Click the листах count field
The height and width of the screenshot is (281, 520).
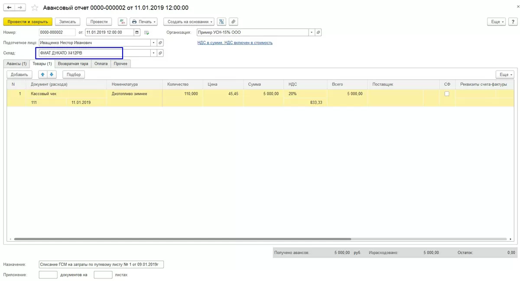[103, 275]
